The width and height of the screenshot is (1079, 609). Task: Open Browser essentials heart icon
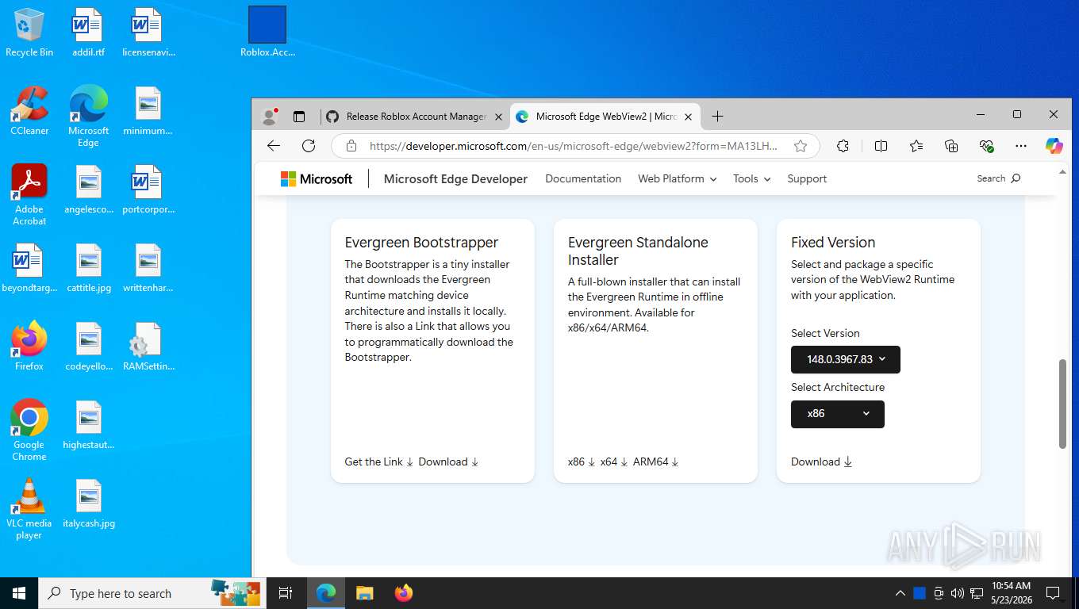[986, 146]
